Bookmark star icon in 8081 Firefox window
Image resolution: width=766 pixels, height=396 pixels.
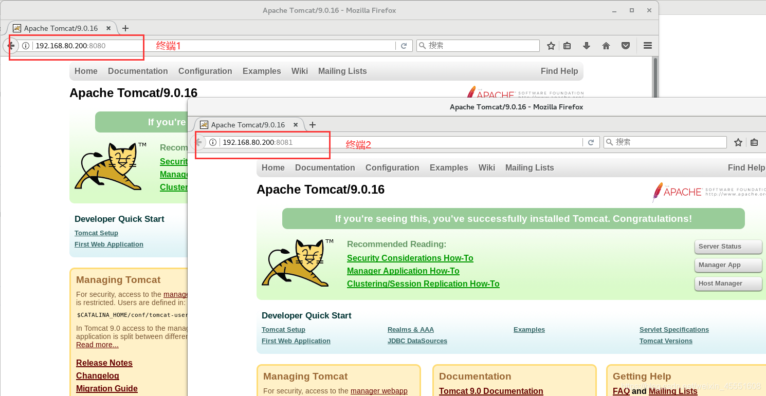point(738,142)
